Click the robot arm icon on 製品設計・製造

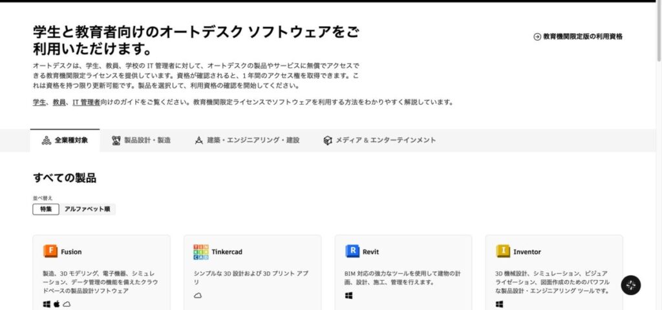[x=116, y=140]
